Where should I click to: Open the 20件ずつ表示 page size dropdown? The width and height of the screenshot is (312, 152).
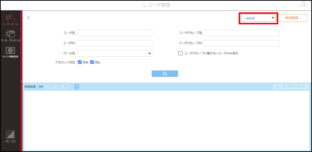(56, 87)
